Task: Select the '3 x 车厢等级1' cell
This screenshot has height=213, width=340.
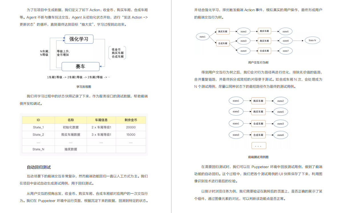Action: click(x=101, y=135)
